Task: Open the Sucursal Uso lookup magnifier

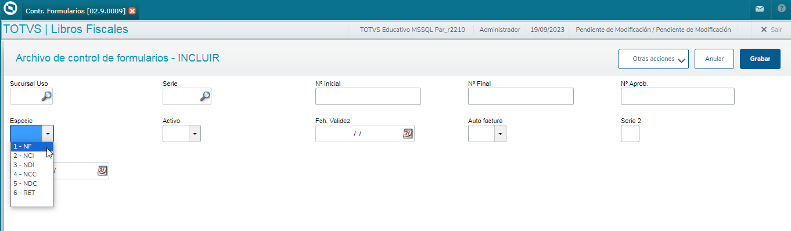Action: 46,97
